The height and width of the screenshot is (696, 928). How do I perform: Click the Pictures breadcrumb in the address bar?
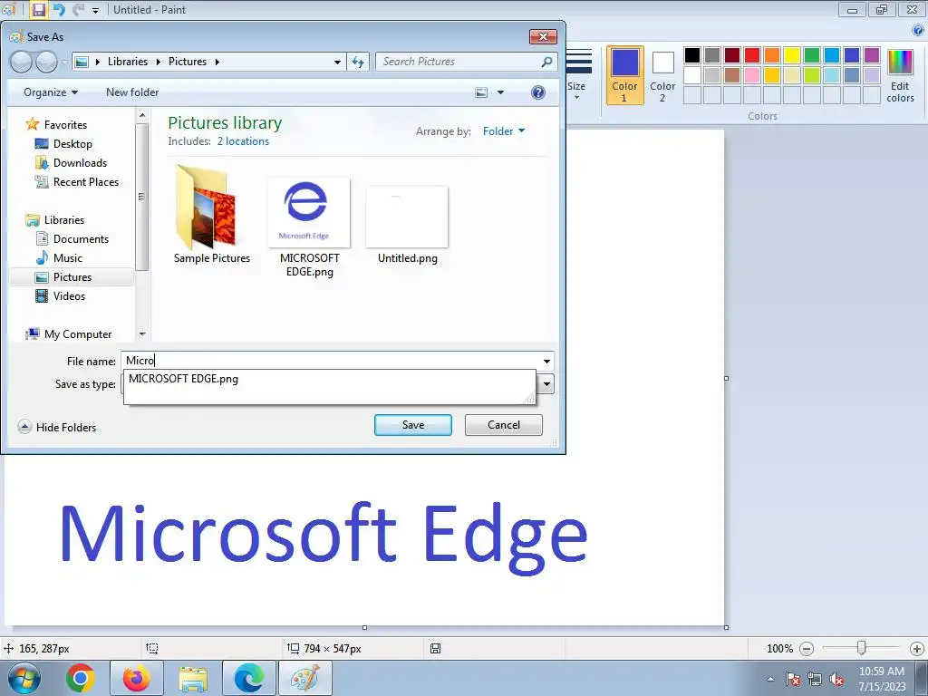(188, 62)
